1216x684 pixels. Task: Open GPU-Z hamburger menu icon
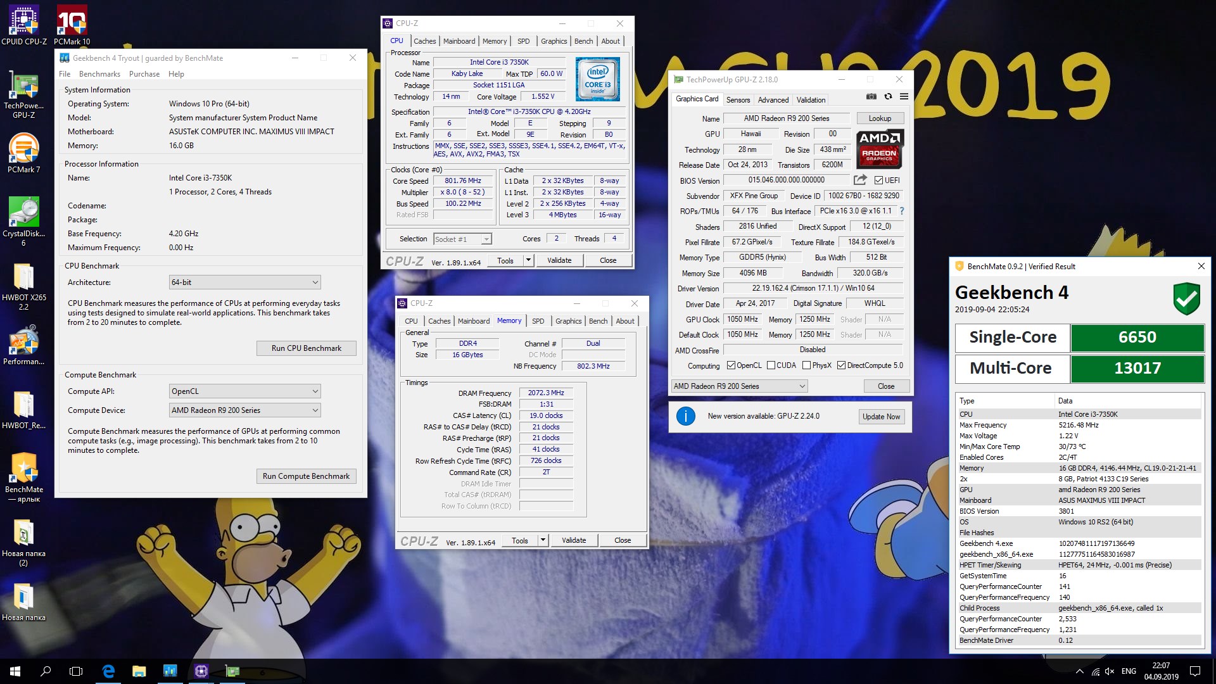(904, 96)
